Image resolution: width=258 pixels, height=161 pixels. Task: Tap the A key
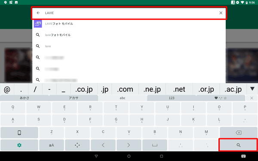pyautogui.click(x=13, y=120)
